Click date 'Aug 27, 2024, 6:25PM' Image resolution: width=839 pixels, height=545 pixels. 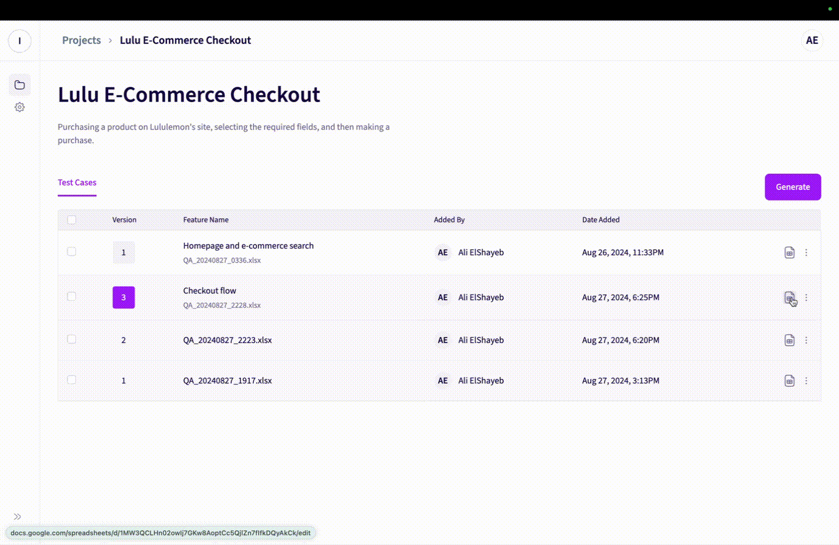pos(620,297)
